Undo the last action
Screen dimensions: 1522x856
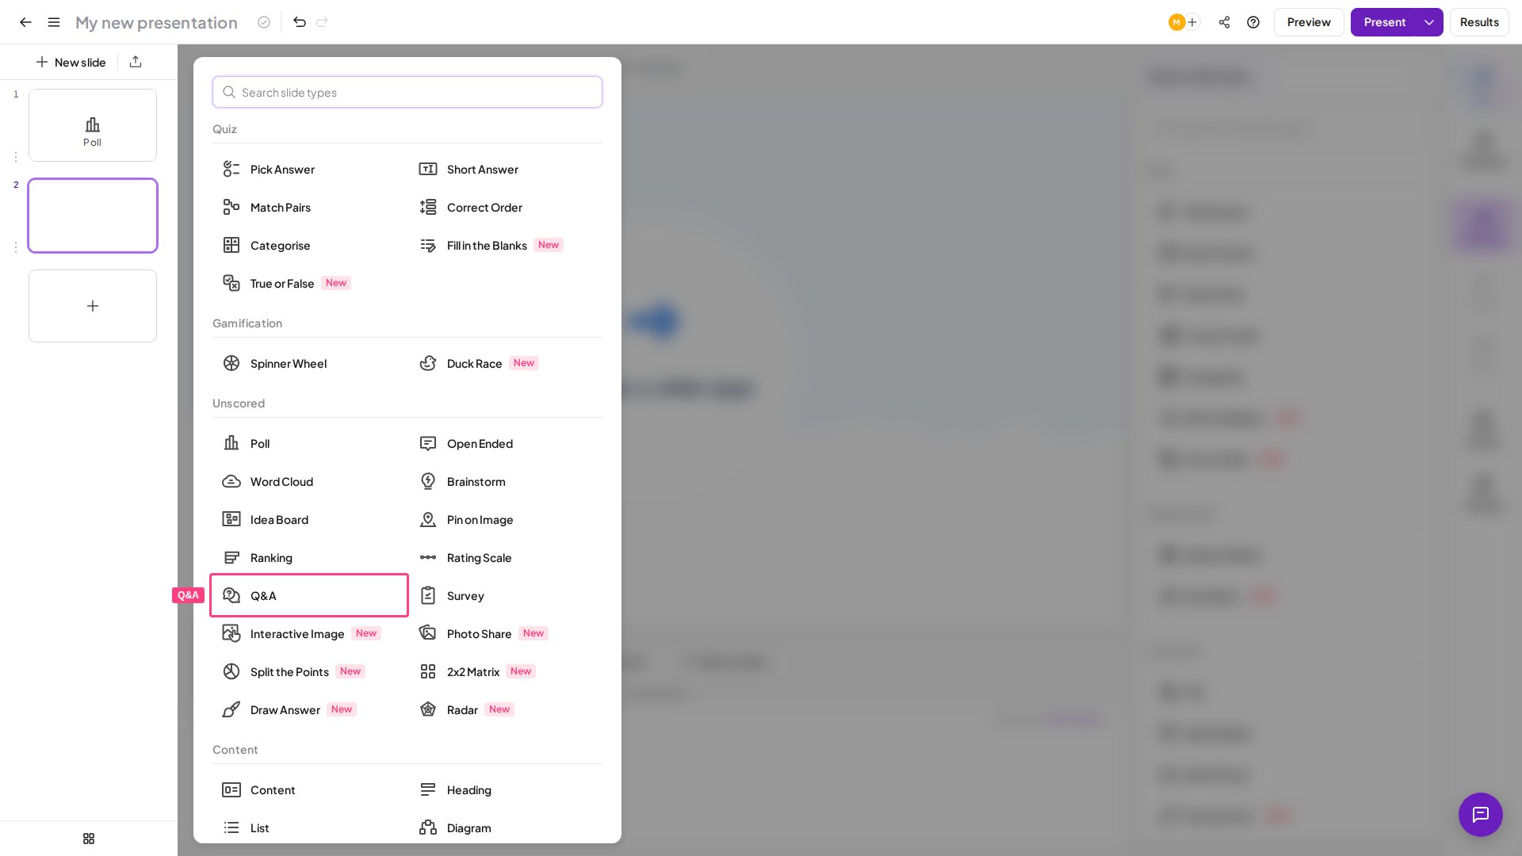click(300, 22)
